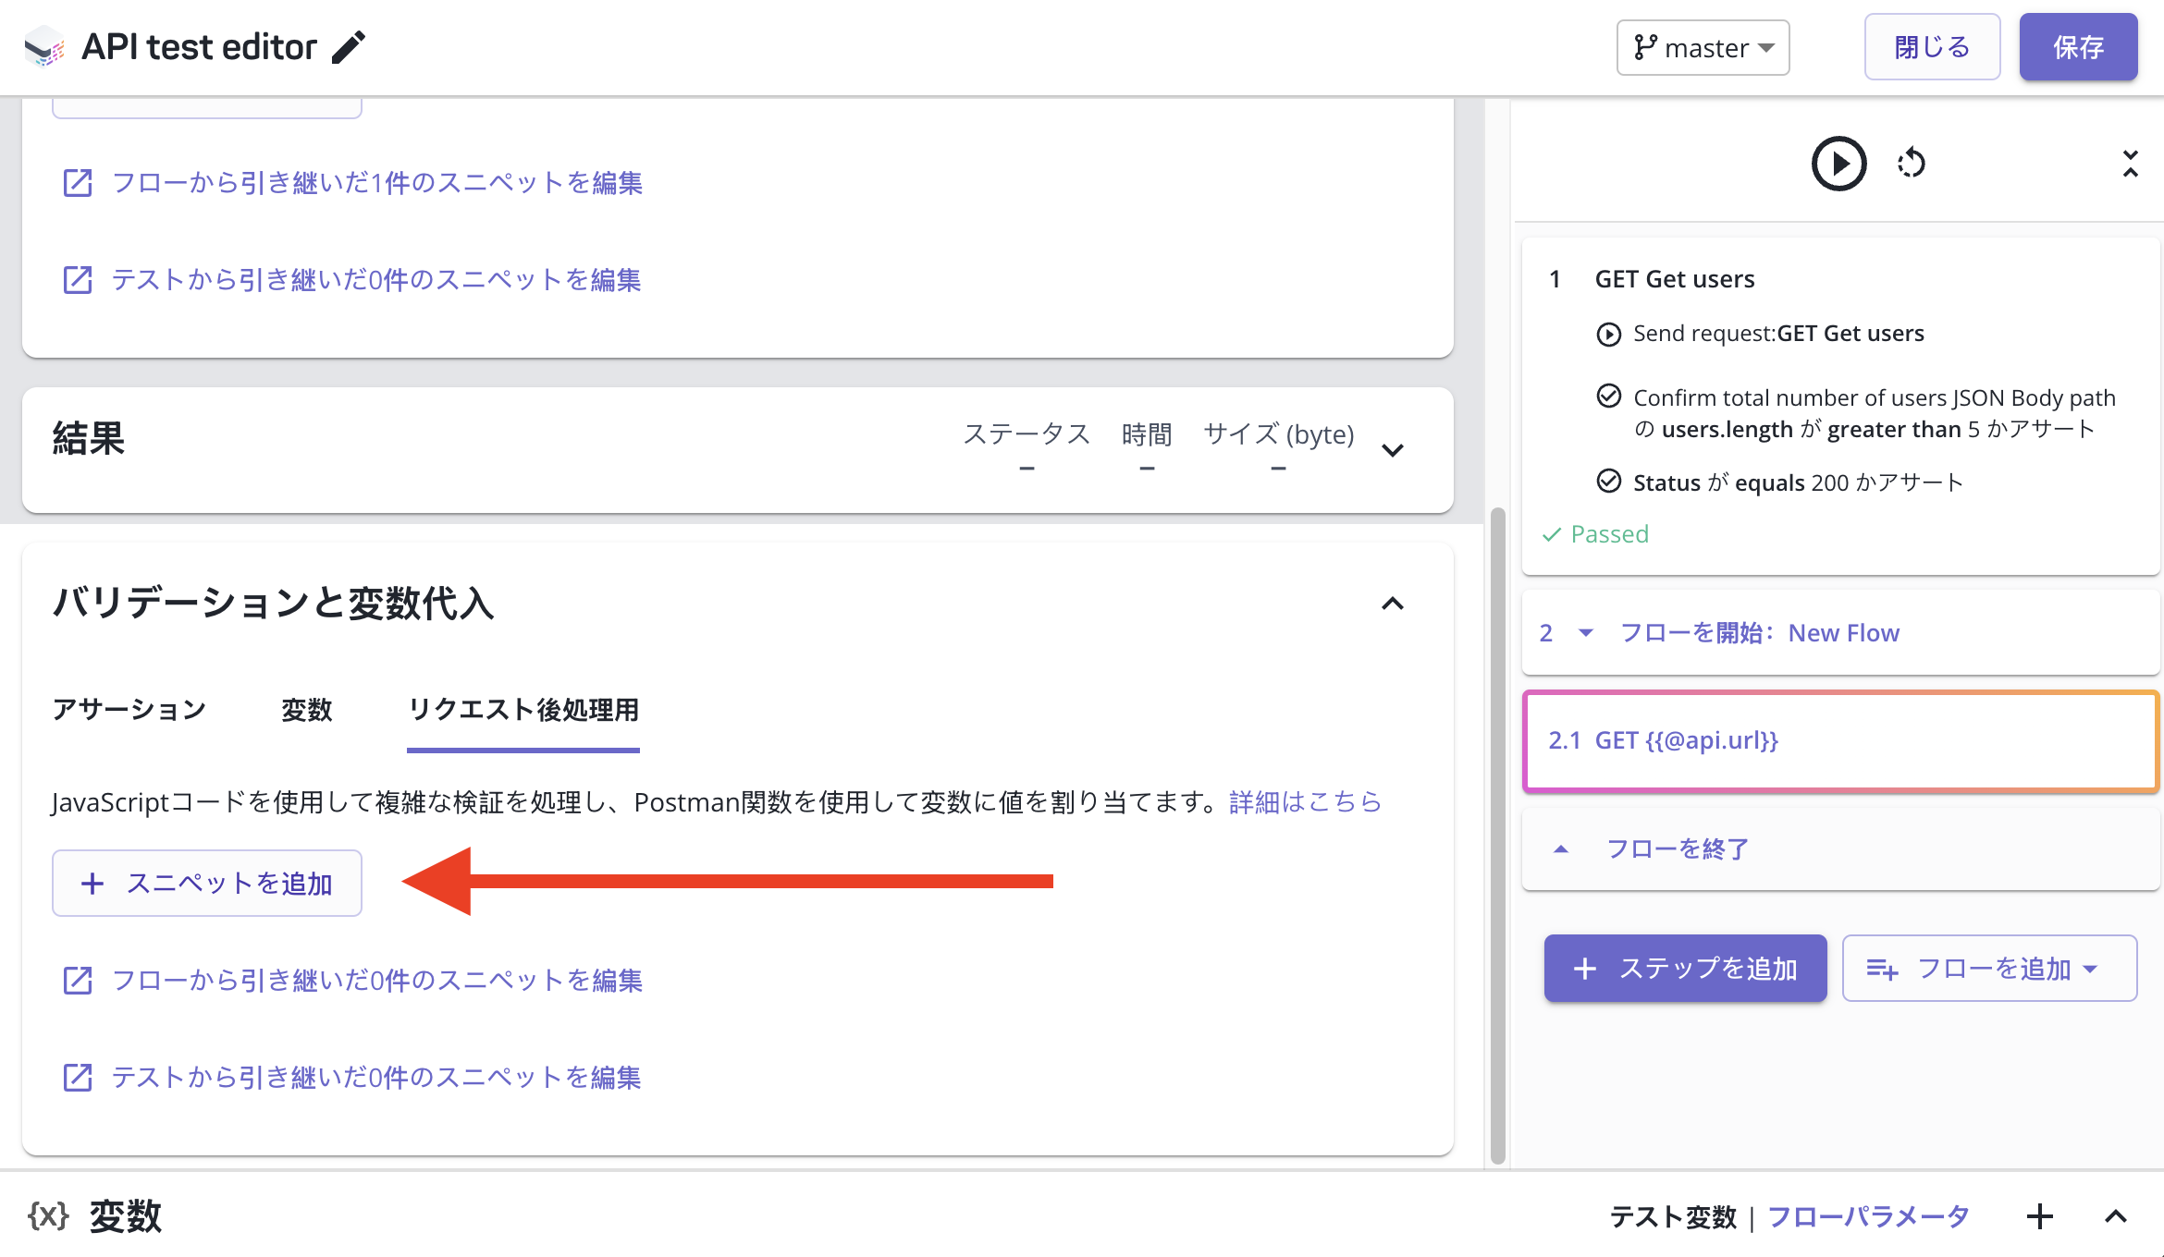The height and width of the screenshot is (1257, 2164).
Task: Open the フローを追加 dropdown
Action: [1989, 968]
